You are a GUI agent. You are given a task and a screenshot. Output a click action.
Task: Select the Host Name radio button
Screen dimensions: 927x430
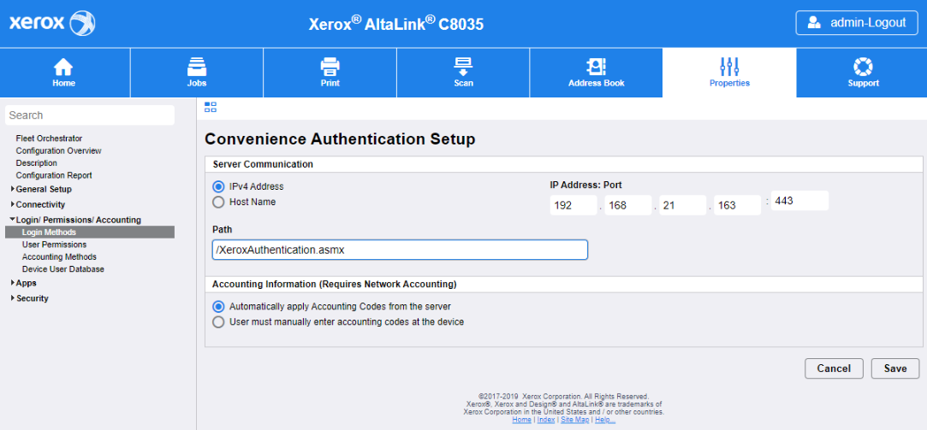(x=218, y=203)
